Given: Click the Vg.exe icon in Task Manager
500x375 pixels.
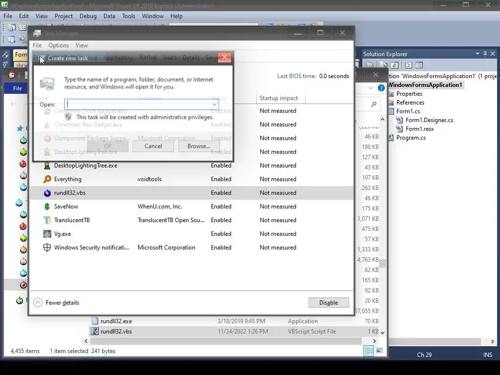Looking at the screenshot, I should pos(47,234).
